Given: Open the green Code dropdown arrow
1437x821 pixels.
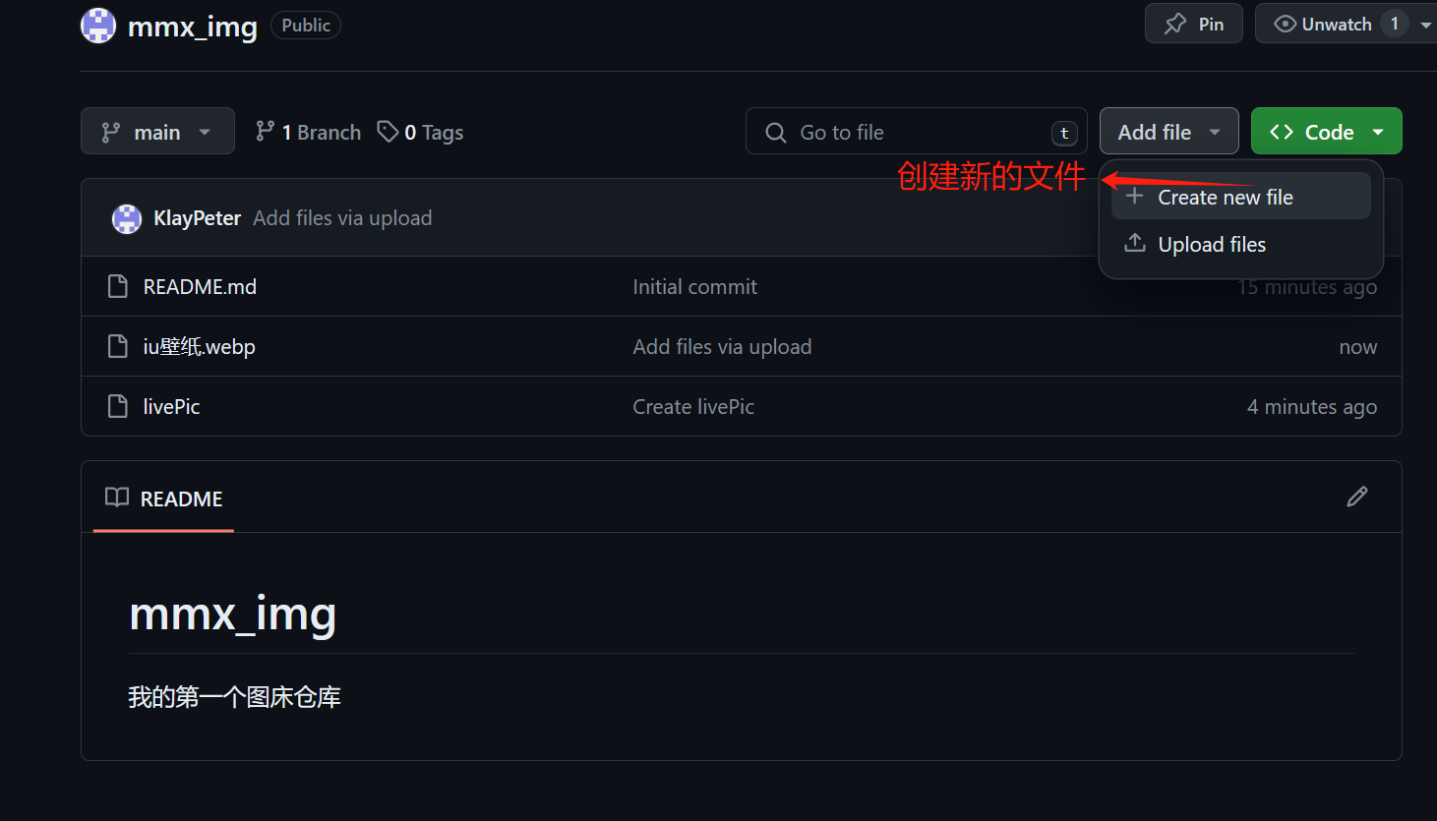Looking at the screenshot, I should point(1378,132).
